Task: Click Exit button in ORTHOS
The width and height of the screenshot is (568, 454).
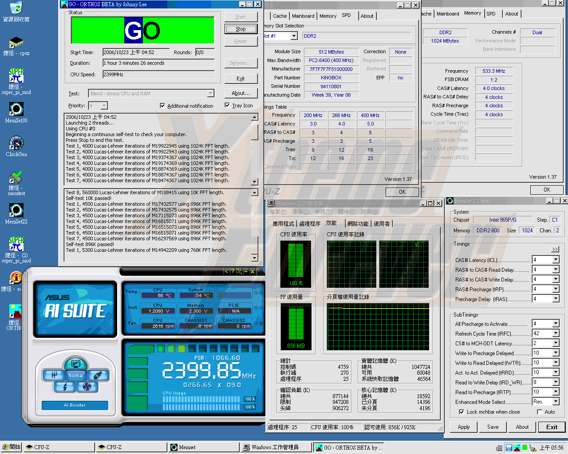Action: 241,78
